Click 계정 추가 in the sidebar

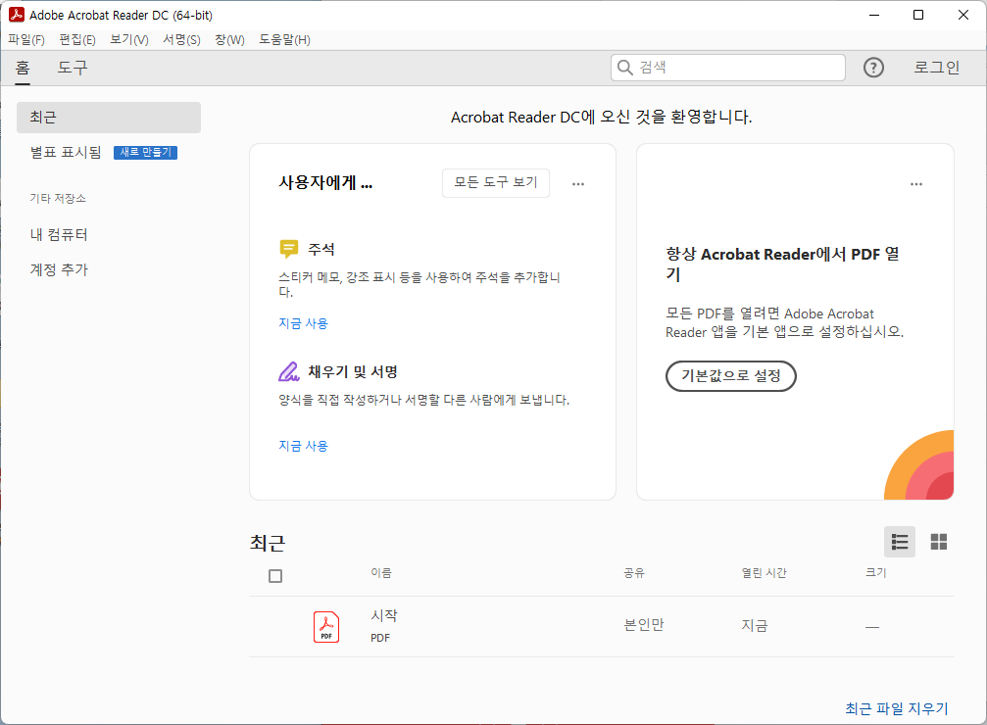coord(59,270)
